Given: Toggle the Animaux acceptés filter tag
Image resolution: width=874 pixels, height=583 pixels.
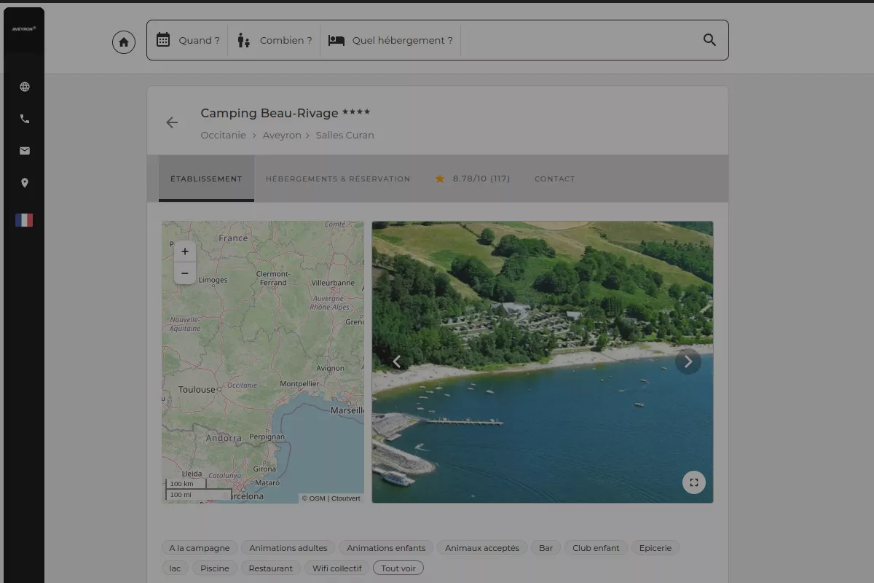Looking at the screenshot, I should click(482, 547).
